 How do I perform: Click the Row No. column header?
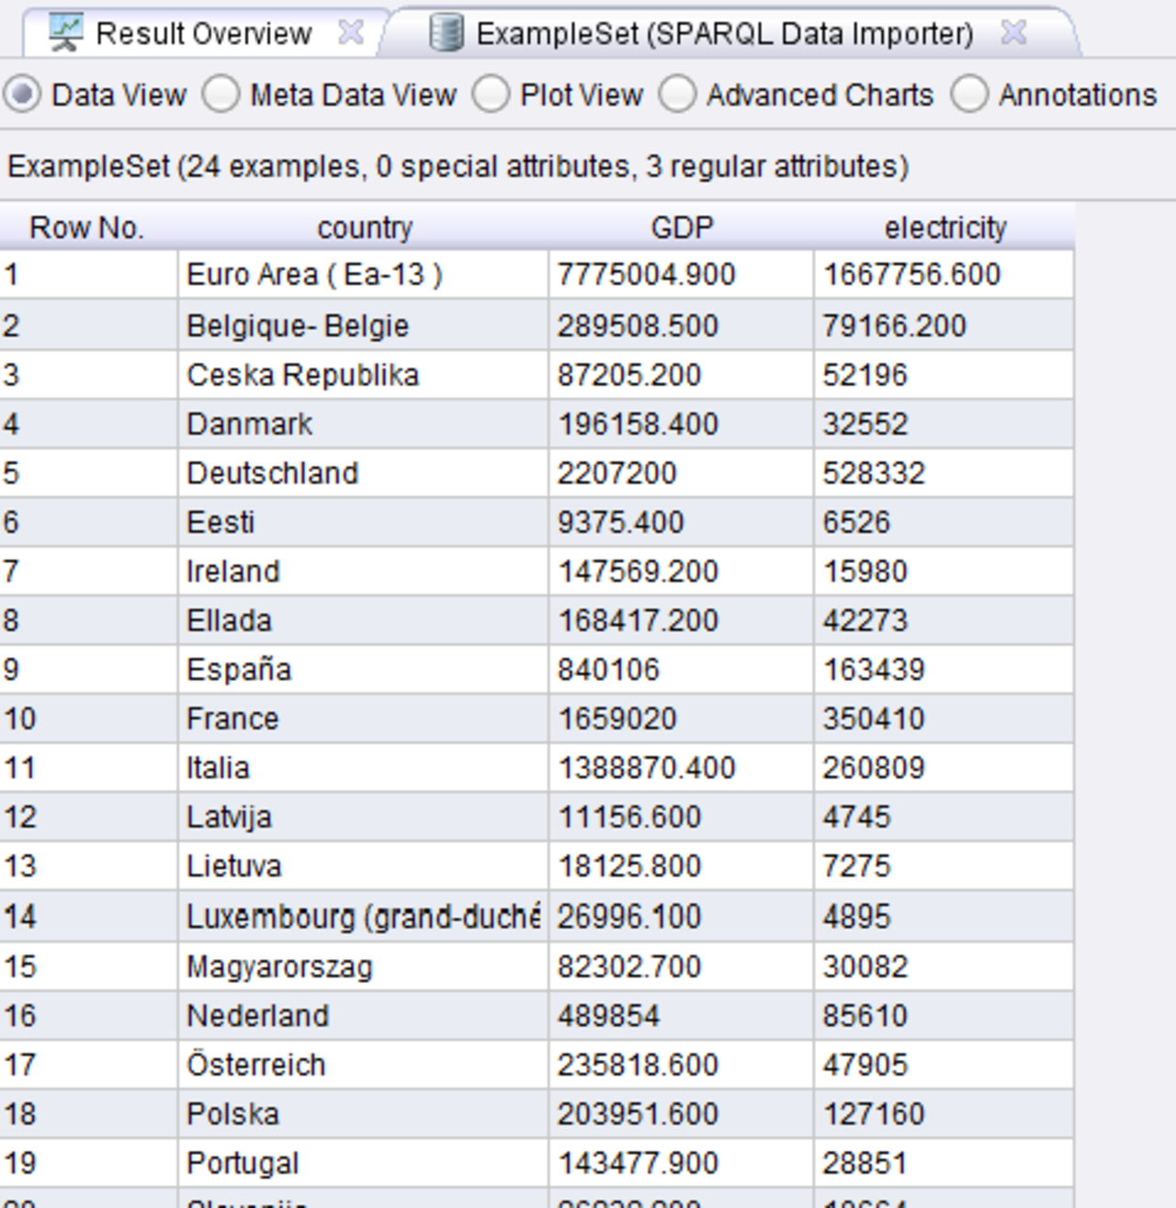coord(87,227)
